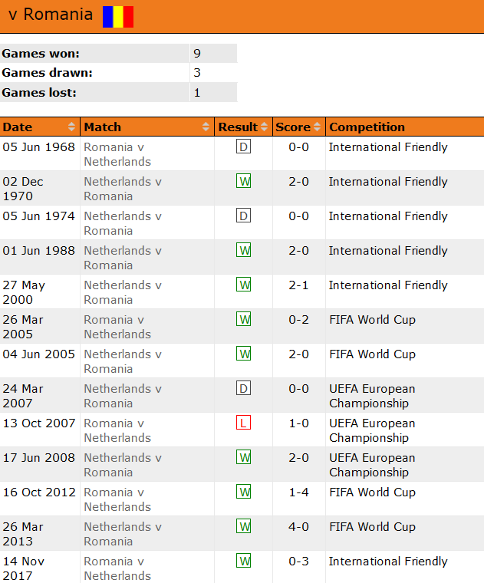
Task: Sort by Score using the column arrows
Action: point(318,127)
